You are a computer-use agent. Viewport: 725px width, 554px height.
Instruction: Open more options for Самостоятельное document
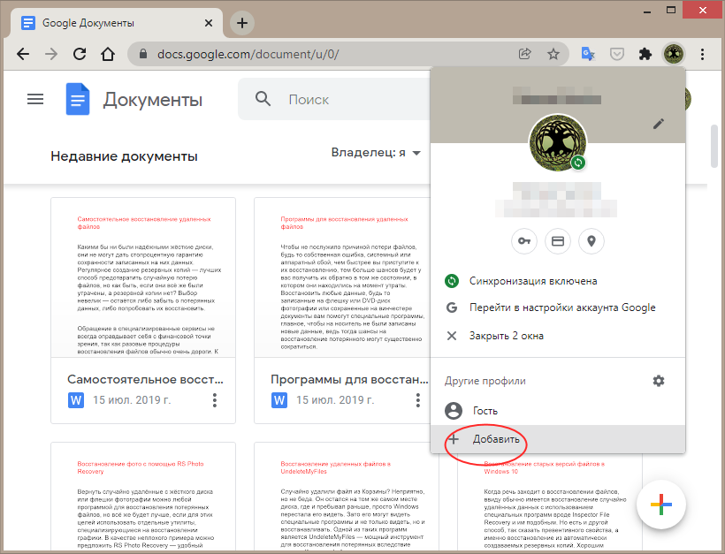(x=215, y=400)
